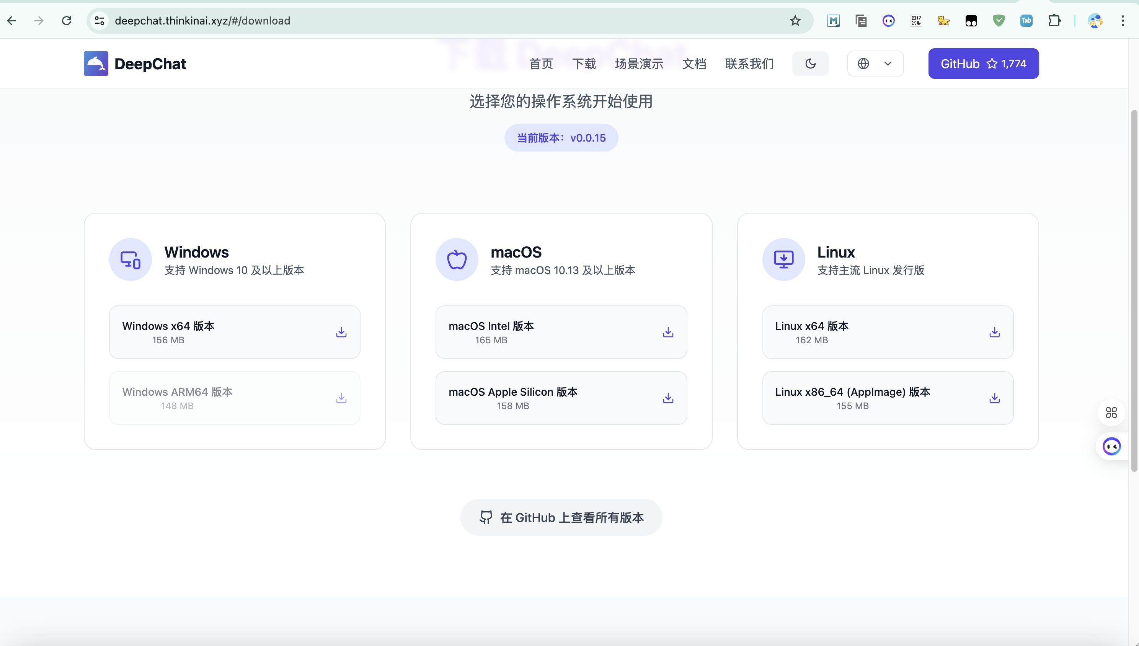Open 场景演示 nav item
Viewport: 1139px width, 646px height.
click(x=638, y=64)
